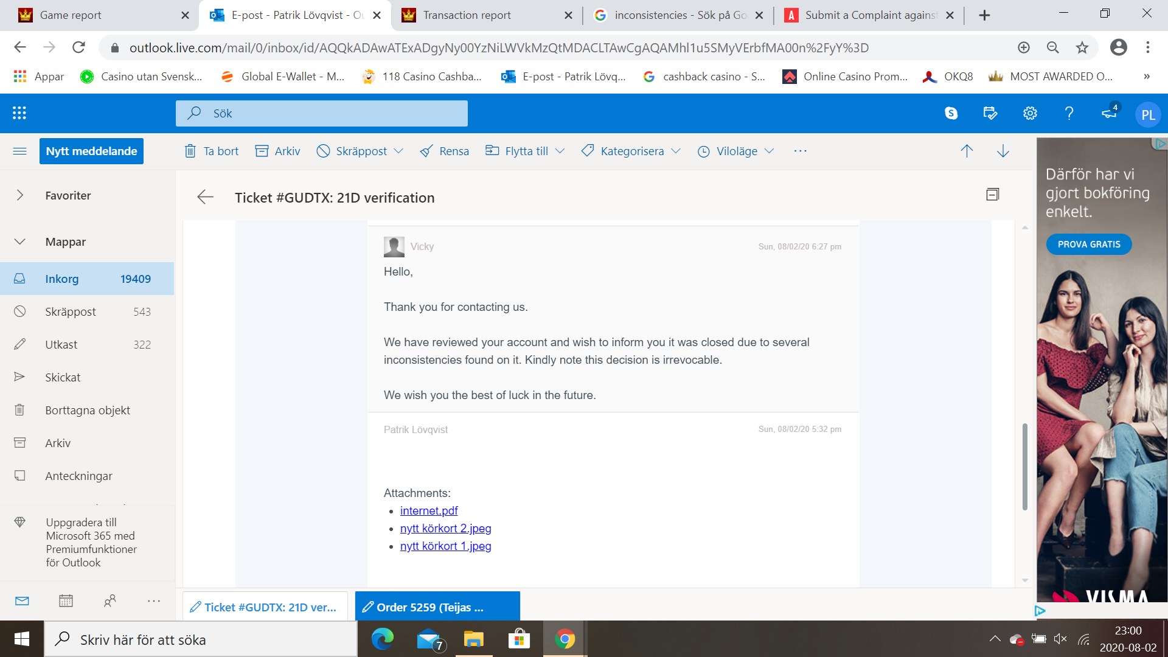
Task: Open Utkast drafts folder
Action: (x=87, y=344)
